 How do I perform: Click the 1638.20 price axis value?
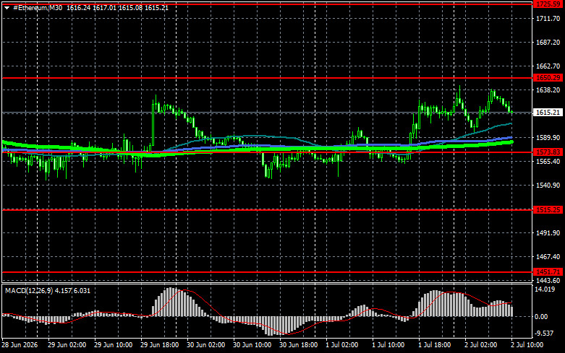pos(548,90)
